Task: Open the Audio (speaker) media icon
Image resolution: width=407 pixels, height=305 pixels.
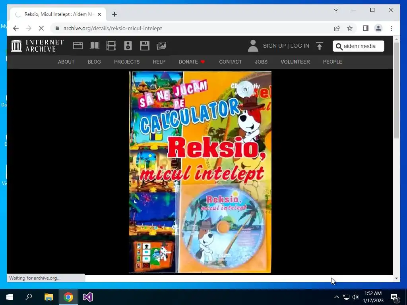Action: tap(128, 46)
